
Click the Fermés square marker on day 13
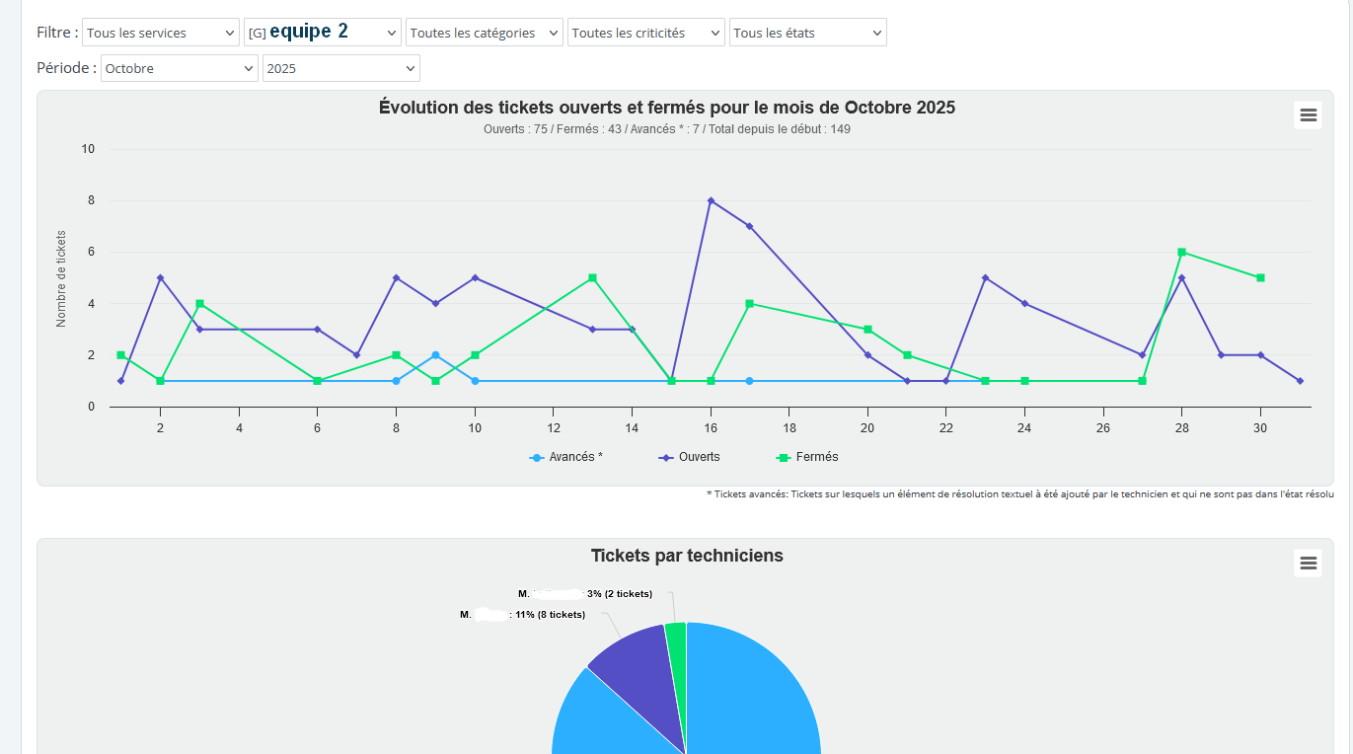592,278
